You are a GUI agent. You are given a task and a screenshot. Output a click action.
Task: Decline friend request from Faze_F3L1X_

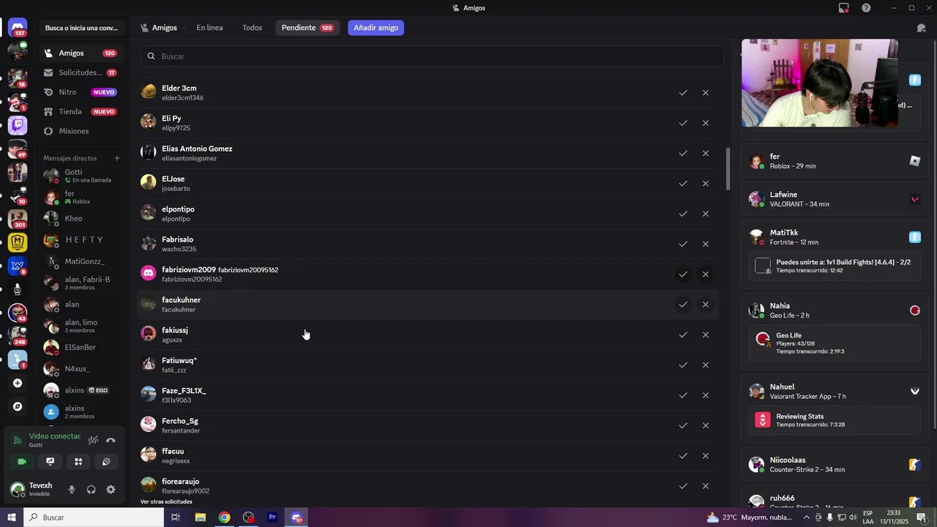pyautogui.click(x=706, y=395)
